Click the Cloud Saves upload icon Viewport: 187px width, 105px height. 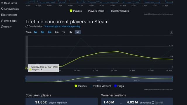2,3
